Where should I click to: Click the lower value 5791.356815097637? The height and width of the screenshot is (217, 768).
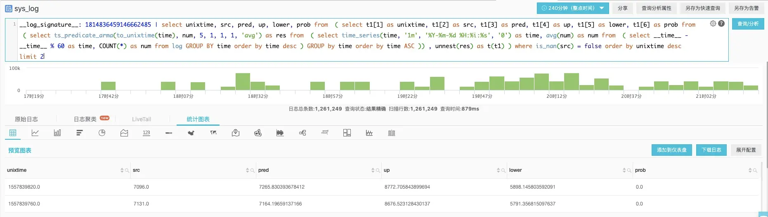(x=533, y=204)
